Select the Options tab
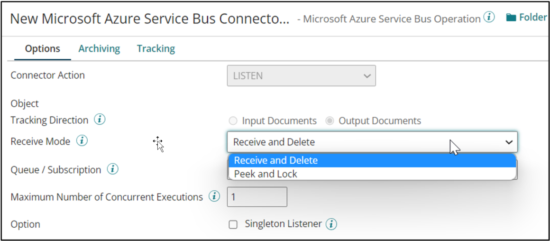This screenshot has width=550, height=241. tap(42, 48)
